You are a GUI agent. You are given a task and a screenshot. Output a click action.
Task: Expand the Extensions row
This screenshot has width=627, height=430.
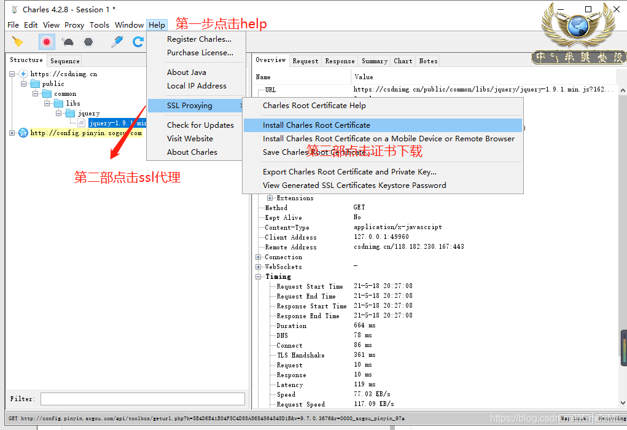[x=270, y=198]
